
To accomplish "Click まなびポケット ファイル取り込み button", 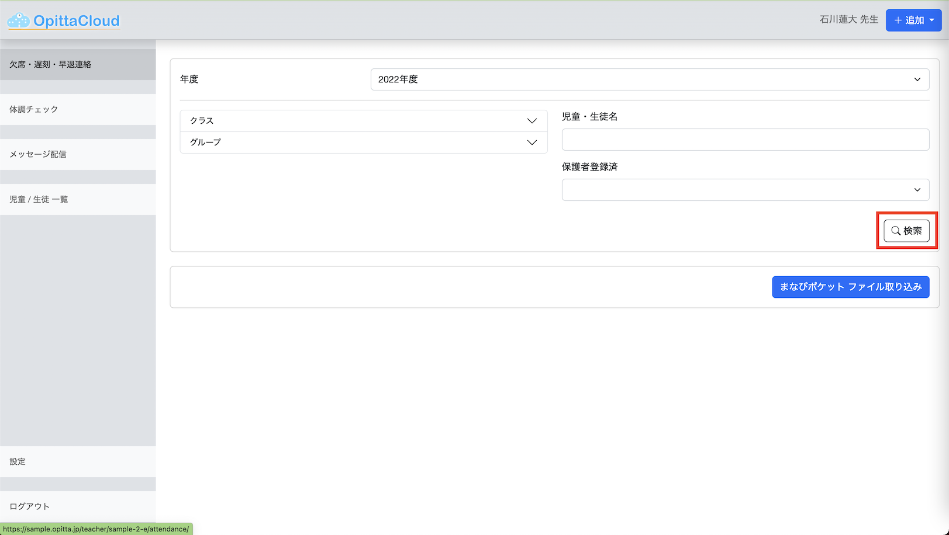I will 851,287.
